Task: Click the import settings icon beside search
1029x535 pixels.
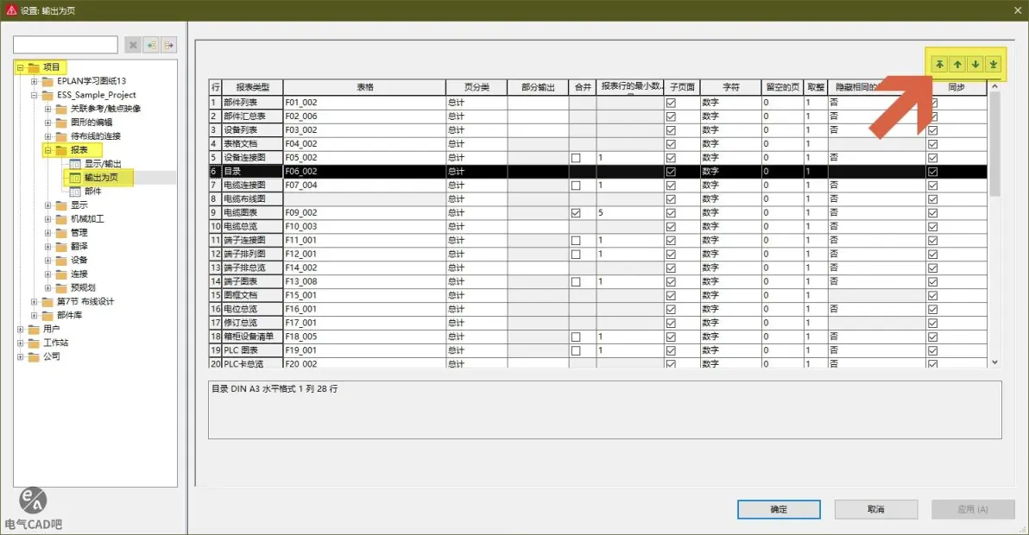Action: [x=151, y=45]
